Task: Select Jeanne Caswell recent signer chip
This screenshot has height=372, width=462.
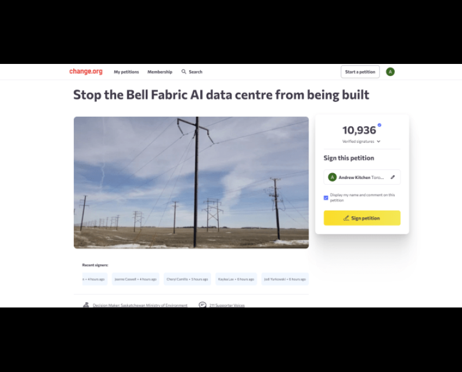Action: point(135,279)
